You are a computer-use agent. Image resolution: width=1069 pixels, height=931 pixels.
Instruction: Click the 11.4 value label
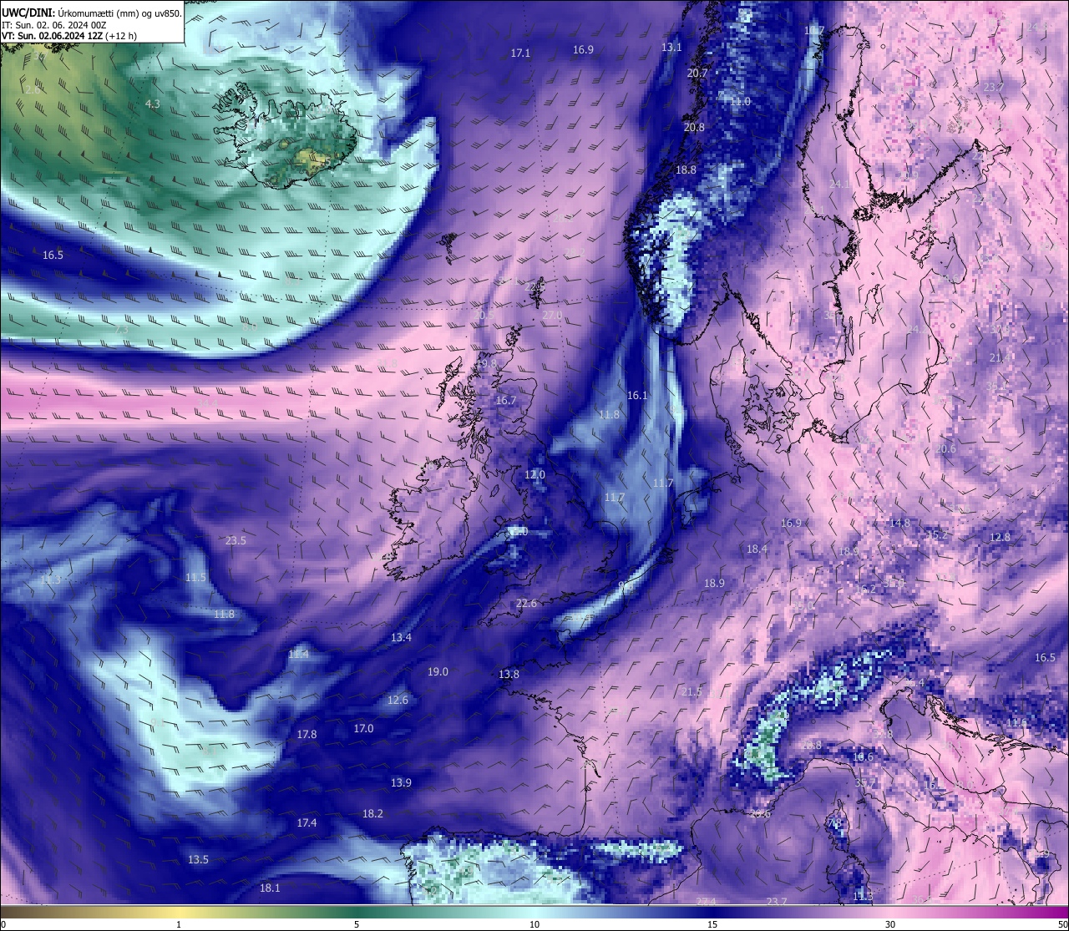298,655
